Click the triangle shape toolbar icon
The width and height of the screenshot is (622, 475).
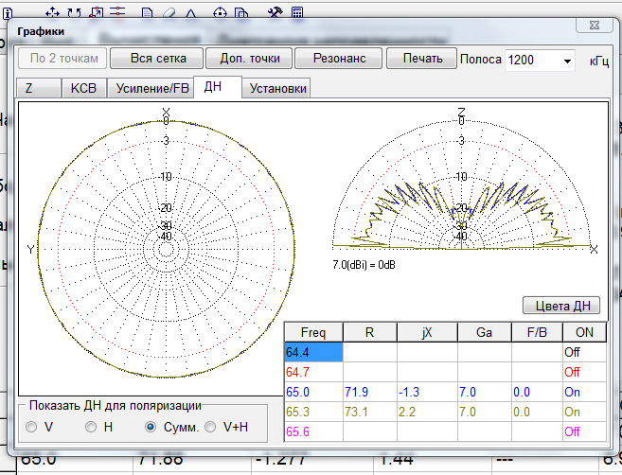coord(191,14)
